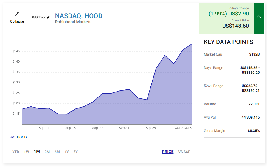This screenshot has width=267, height=167.
Task: Click the KEY DATA POINTS heading
Action: (x=228, y=42)
